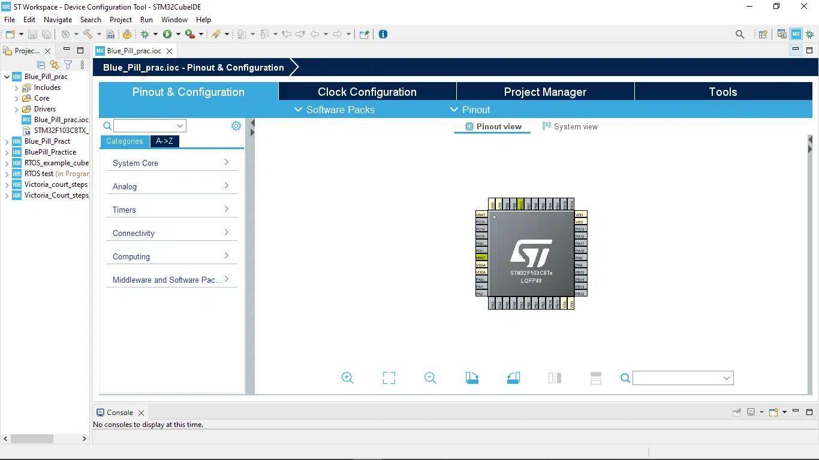Collapse the Blue_Pill_prac project node
This screenshot has width=819, height=460.
[7, 77]
